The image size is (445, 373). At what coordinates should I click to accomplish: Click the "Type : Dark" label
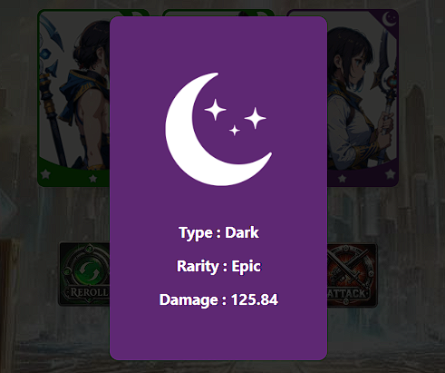[x=218, y=233]
